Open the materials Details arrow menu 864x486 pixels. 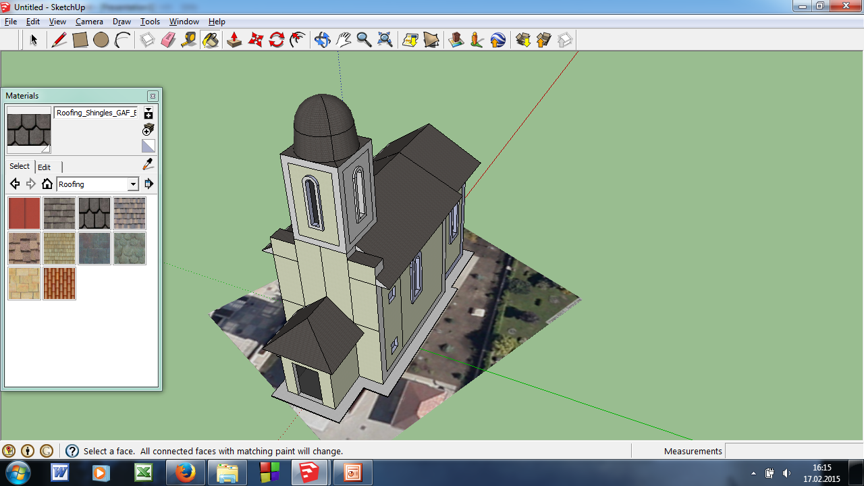tap(149, 184)
